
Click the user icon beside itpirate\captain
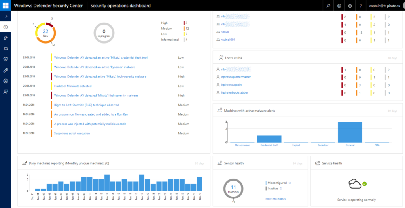[x=218, y=85]
